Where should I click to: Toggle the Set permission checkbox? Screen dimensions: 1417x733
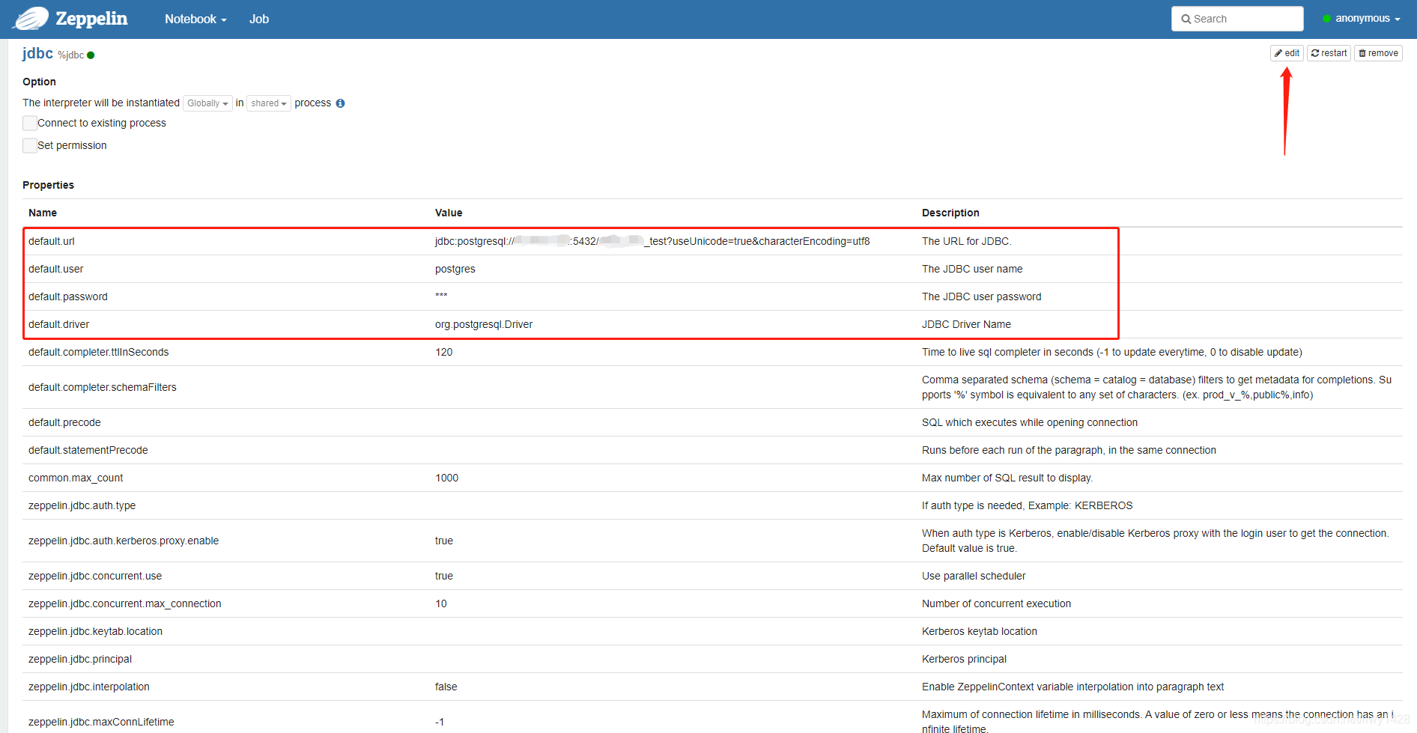(30, 145)
